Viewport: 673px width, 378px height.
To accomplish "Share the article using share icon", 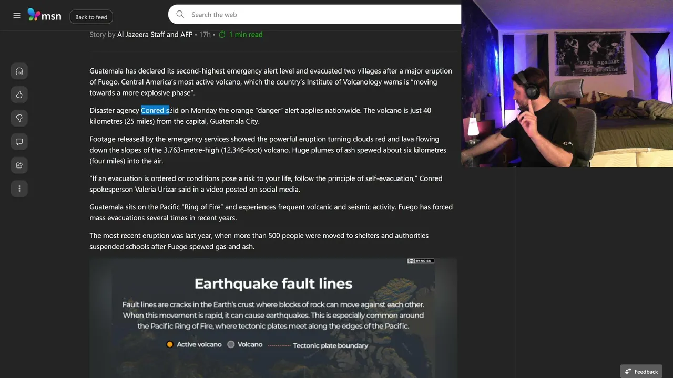I will tap(19, 165).
